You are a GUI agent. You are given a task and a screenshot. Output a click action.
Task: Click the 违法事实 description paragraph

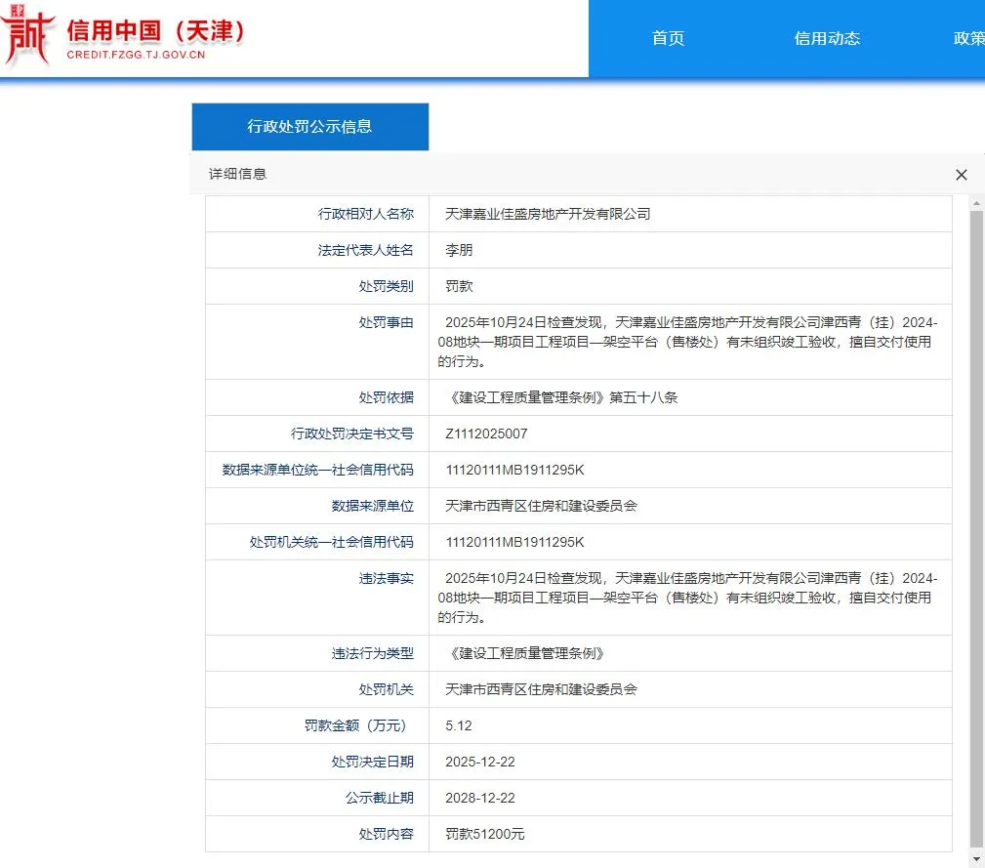pos(688,598)
